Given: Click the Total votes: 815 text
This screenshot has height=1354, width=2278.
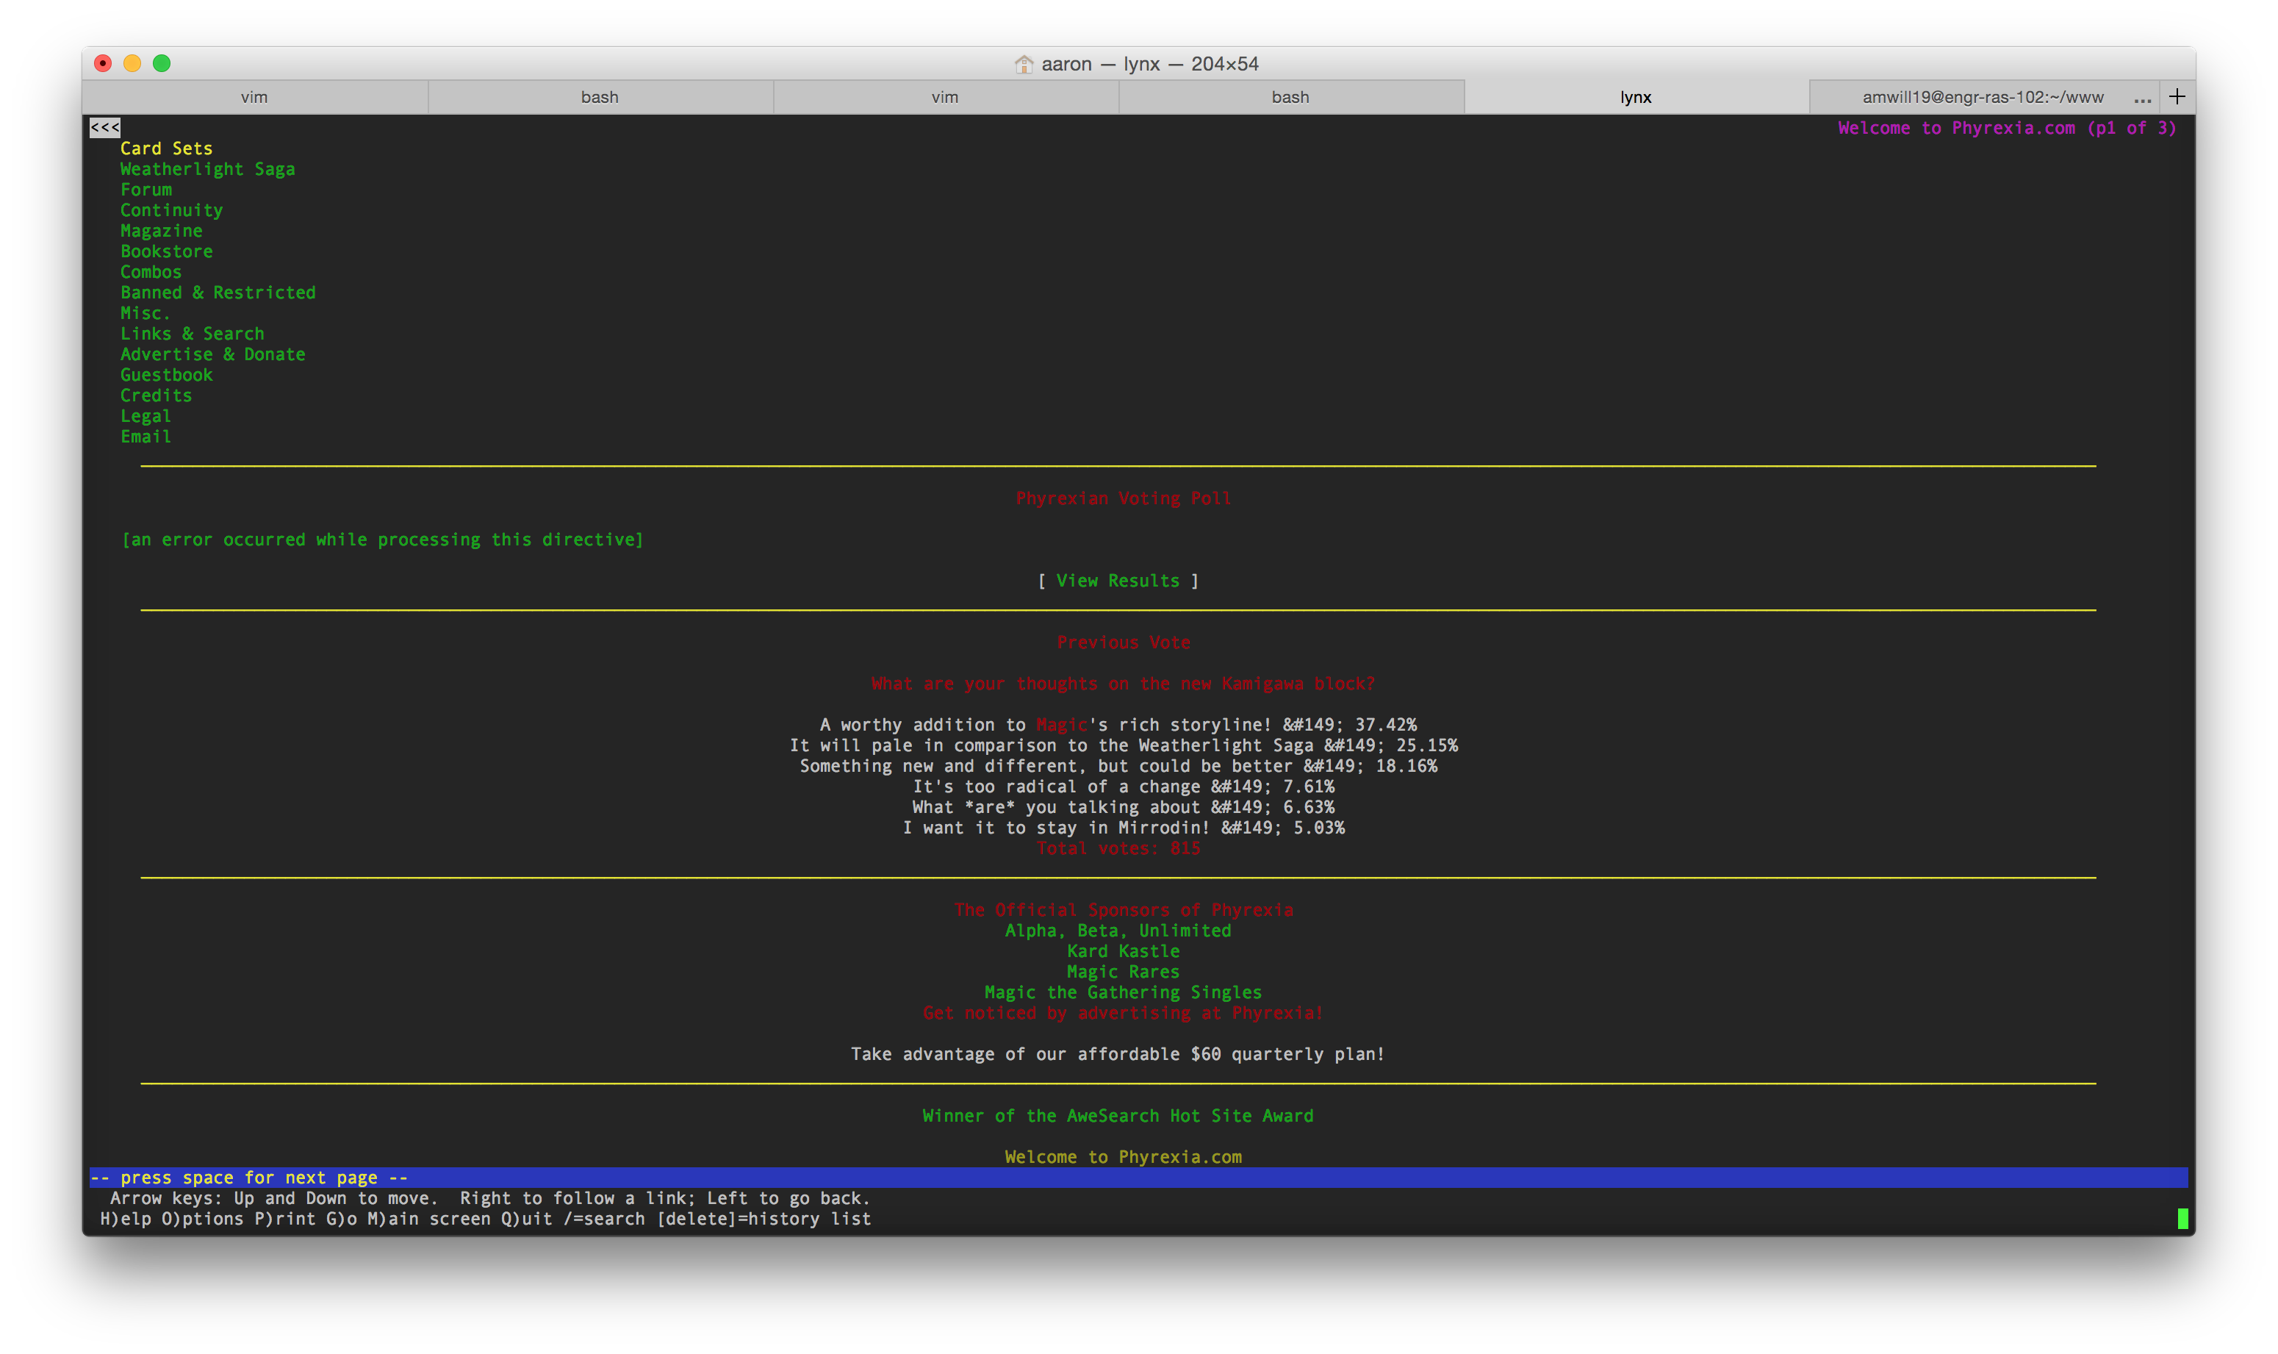Looking at the screenshot, I should tap(1118, 848).
